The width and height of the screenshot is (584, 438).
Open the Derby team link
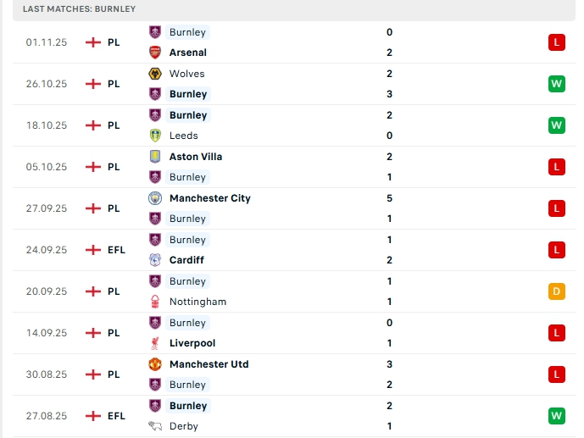(183, 426)
